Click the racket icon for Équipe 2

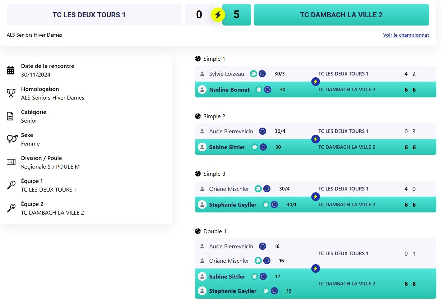click(x=11, y=208)
